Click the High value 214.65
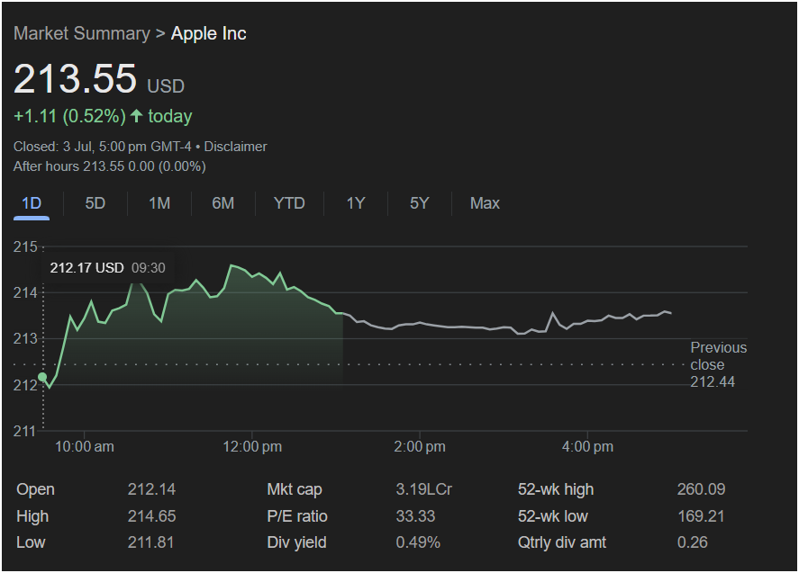Viewport: 799px width, 573px height. coord(151,516)
